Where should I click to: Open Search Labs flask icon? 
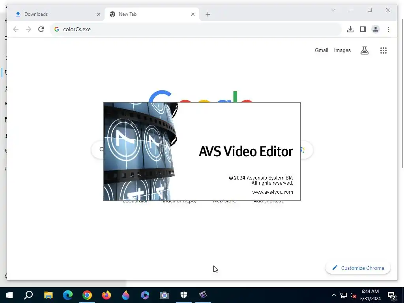364,50
